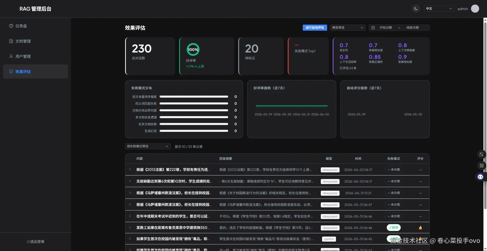Expand 2026-05-31 06:47 马萨诸塞州欺凌法案 row
The width and height of the screenshot is (487, 251).
(x=130, y=205)
